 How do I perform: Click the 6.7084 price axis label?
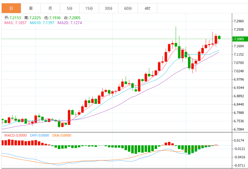coord(239,129)
